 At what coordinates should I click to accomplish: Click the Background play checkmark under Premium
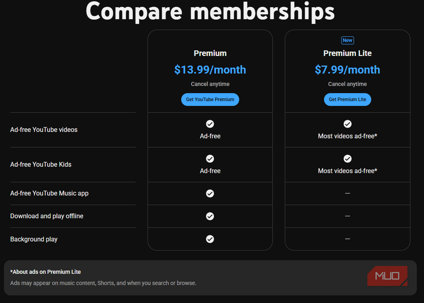pyautogui.click(x=210, y=239)
